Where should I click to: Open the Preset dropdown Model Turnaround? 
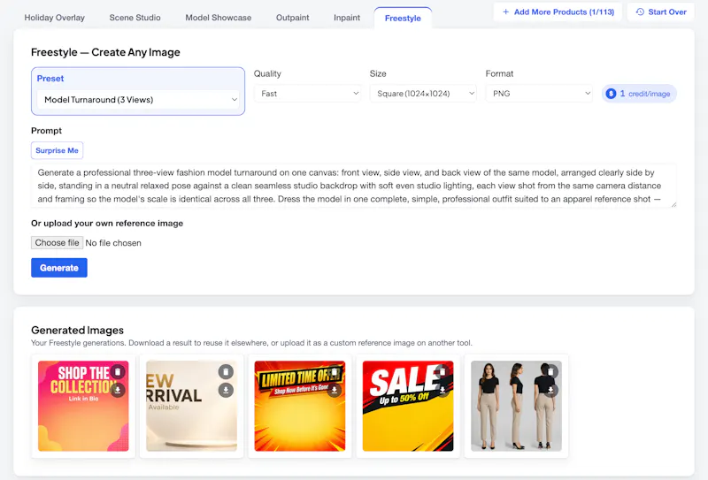138,100
